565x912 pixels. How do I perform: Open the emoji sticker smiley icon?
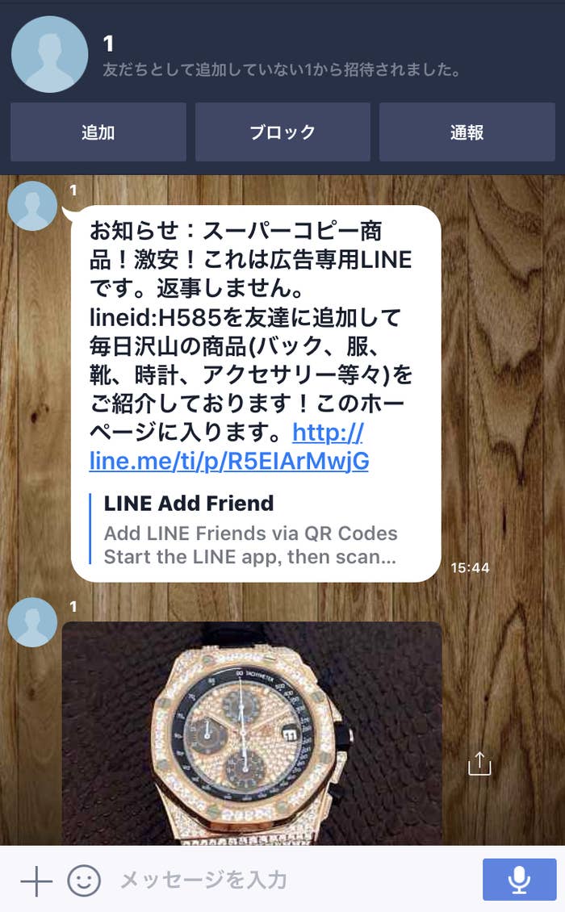(84, 881)
